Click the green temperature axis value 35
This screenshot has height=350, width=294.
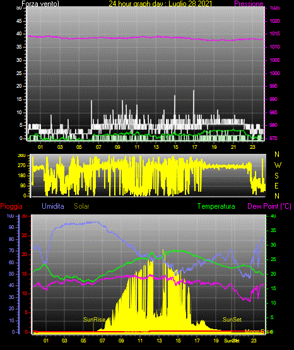tap(273, 230)
